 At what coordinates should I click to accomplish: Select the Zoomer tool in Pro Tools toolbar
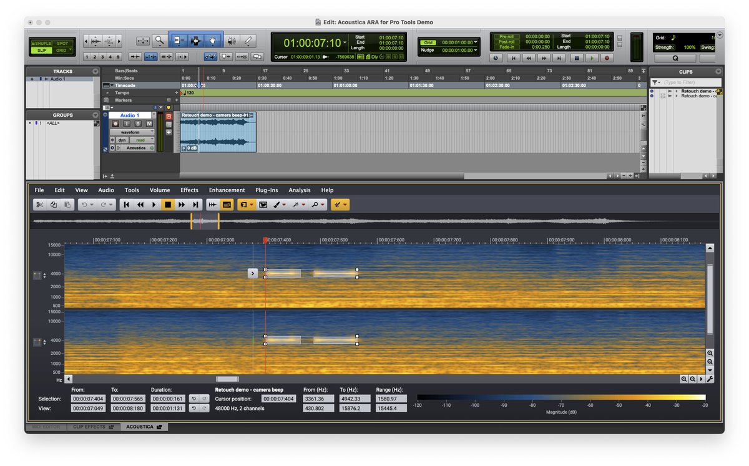click(x=159, y=41)
